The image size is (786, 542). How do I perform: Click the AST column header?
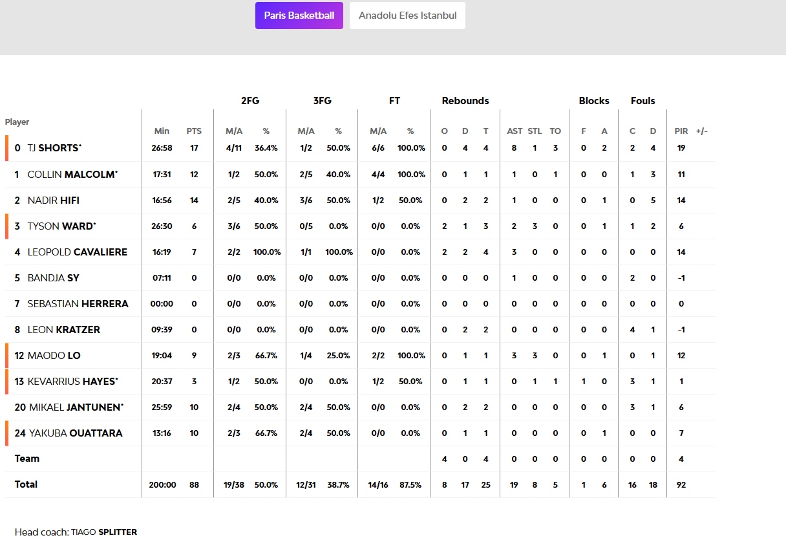tap(515, 131)
